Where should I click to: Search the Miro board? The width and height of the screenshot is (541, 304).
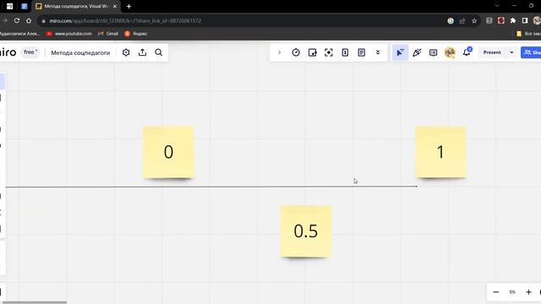tap(159, 52)
